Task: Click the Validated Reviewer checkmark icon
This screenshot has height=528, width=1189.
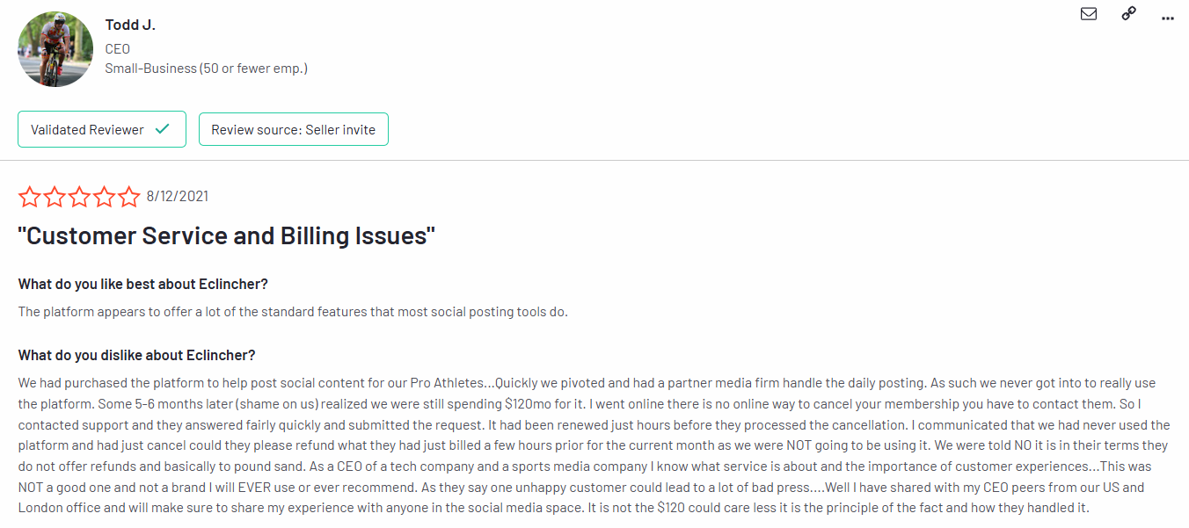Action: click(162, 129)
